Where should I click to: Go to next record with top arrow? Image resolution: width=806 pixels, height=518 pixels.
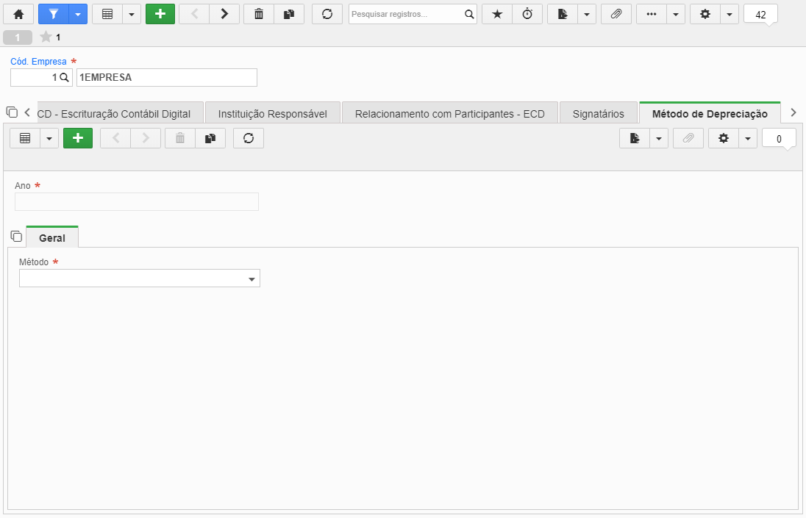point(224,15)
